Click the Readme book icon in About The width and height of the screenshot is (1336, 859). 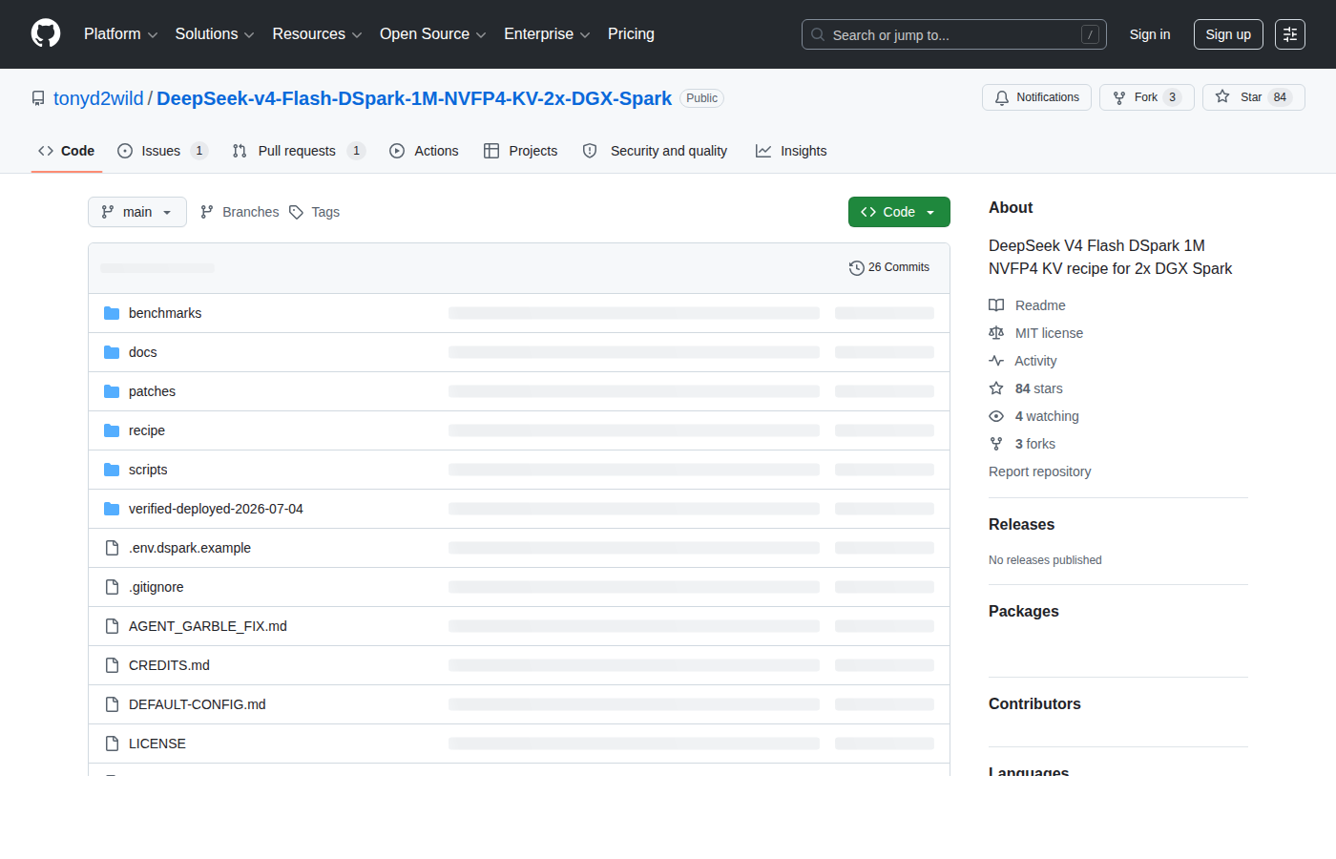click(x=996, y=305)
